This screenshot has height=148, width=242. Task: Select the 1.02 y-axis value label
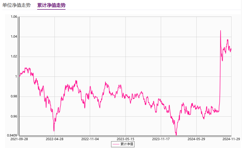point(14,57)
